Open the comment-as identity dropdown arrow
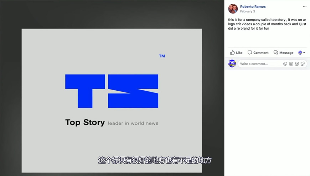Viewport: 310px width, 176px height. pos(304,53)
